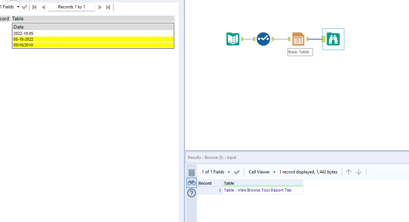Viewport: 409px width, 222px height.
Task: Click next record arrow in report navigation
Action: 100,7
